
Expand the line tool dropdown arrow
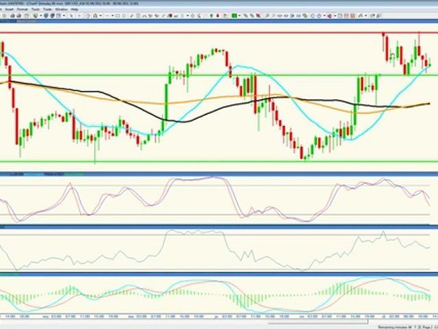point(113,16)
